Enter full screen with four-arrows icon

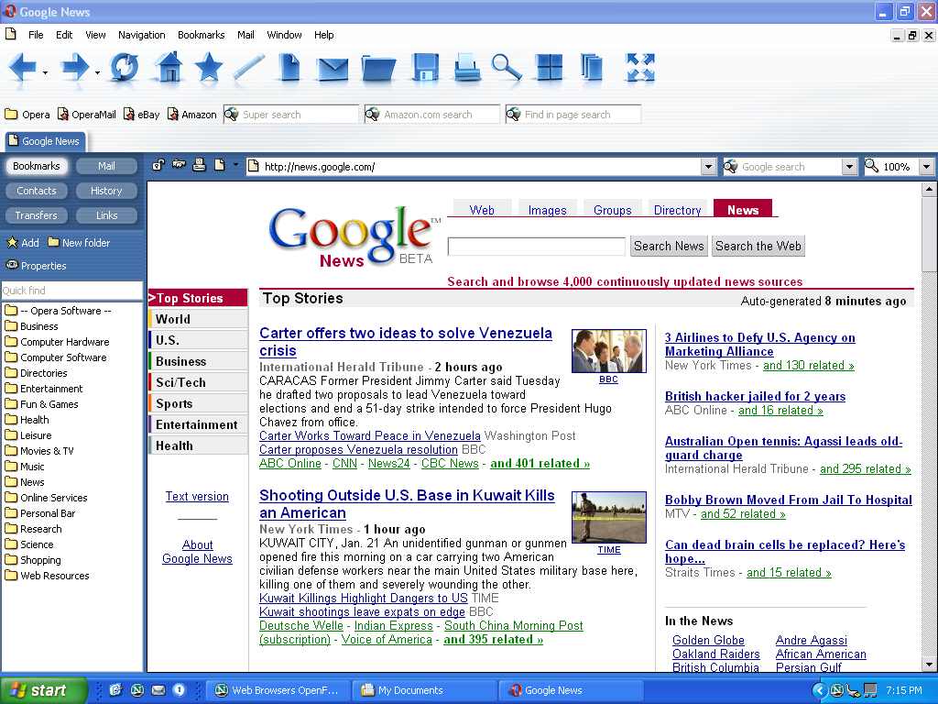[x=640, y=68]
